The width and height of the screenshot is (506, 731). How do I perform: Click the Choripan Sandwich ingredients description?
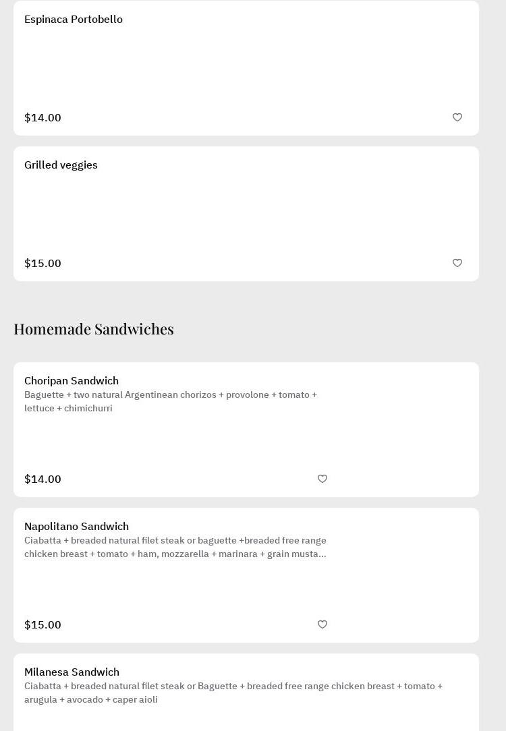tap(170, 402)
